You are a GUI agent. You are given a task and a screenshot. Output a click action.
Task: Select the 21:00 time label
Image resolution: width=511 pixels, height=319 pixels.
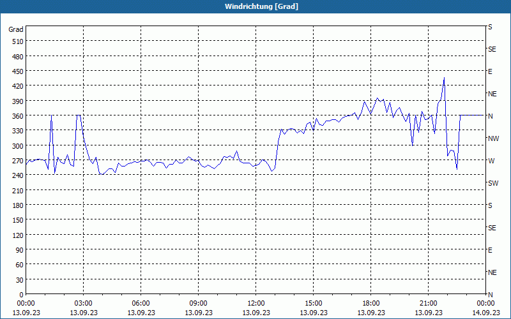coord(428,304)
